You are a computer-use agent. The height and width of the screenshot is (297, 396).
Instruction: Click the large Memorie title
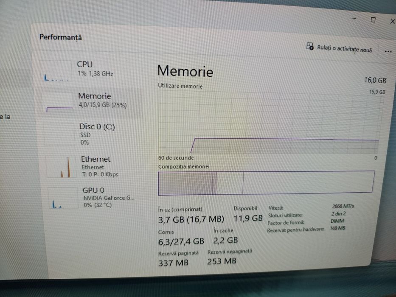click(x=185, y=71)
